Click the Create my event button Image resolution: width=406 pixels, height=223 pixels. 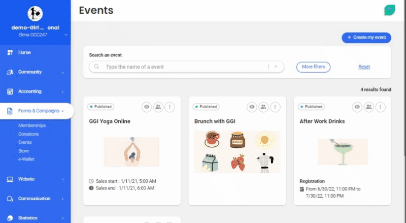366,38
